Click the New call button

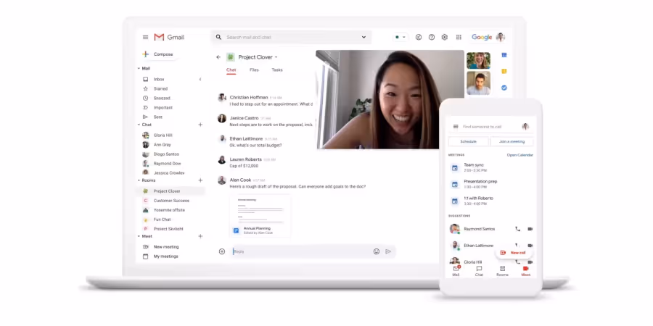(513, 252)
